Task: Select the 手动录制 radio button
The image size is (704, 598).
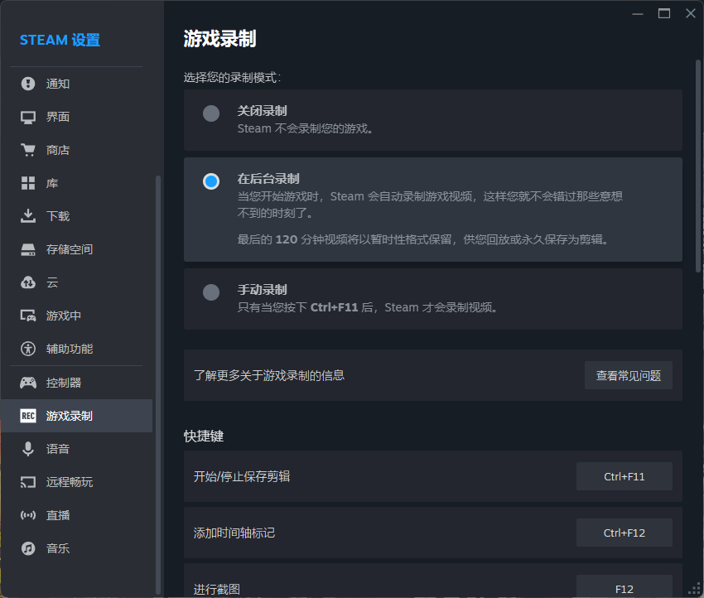Action: tap(211, 292)
